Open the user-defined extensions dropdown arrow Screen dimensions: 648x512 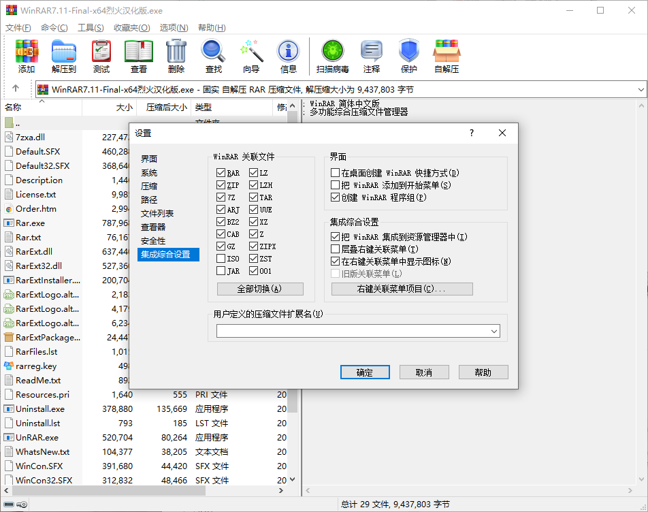pyautogui.click(x=494, y=331)
